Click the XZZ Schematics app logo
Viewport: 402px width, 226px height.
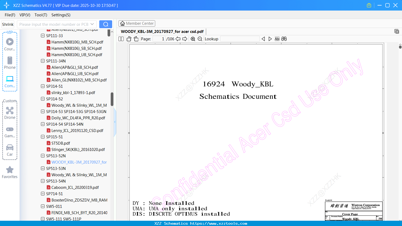tap(7, 5)
